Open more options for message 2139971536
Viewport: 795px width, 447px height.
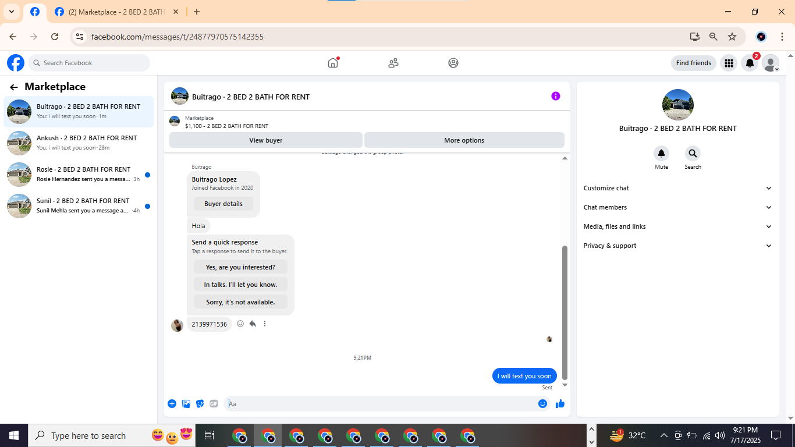click(265, 324)
